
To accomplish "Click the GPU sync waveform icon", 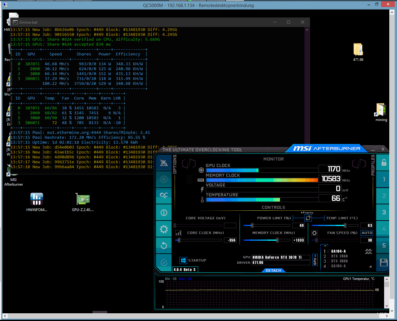I will coord(369,251).
